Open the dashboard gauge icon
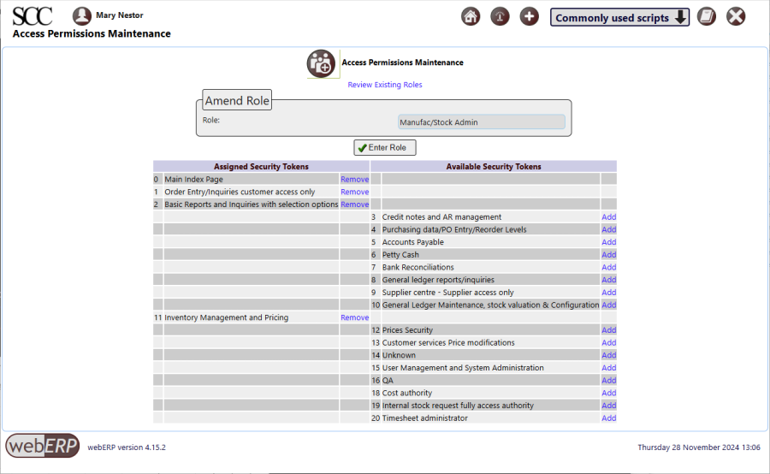Image resolution: width=770 pixels, height=474 pixels. 500,17
